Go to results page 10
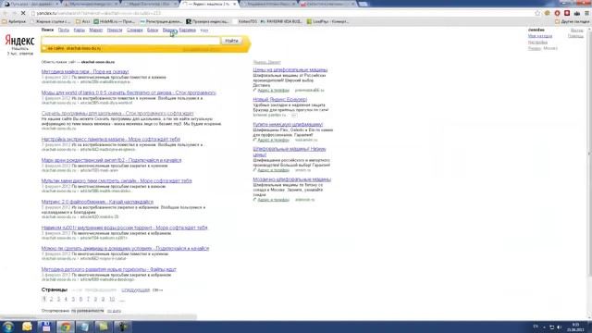 (x=112, y=299)
